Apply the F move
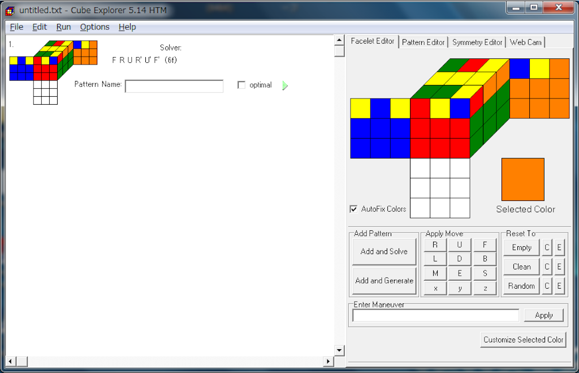Image resolution: width=579 pixels, height=373 pixels. point(485,245)
